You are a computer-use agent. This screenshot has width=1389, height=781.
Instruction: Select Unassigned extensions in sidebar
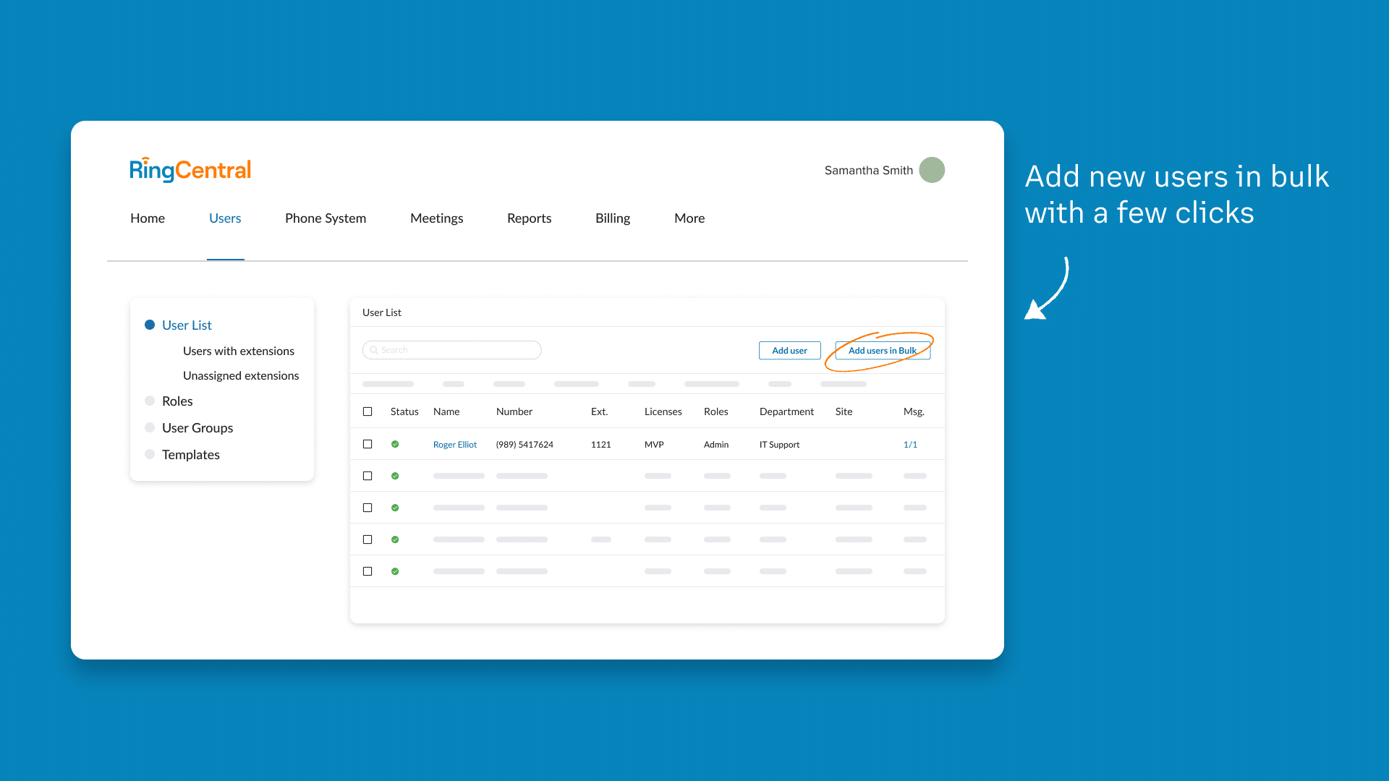pos(240,375)
